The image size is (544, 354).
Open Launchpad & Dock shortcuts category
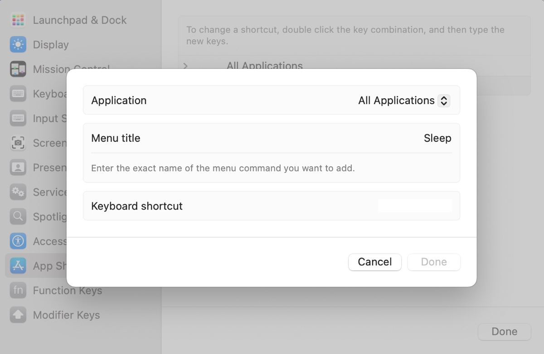[80, 20]
